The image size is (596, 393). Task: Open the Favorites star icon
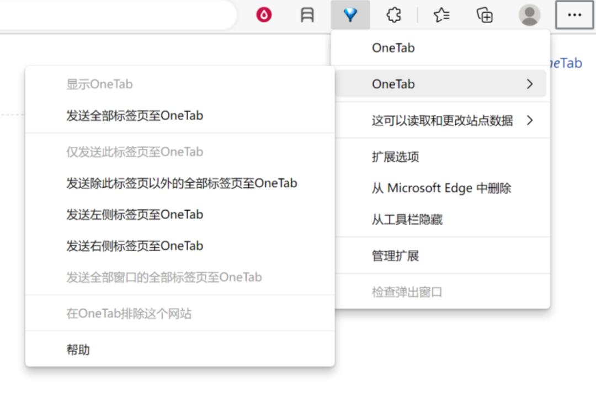(x=441, y=15)
